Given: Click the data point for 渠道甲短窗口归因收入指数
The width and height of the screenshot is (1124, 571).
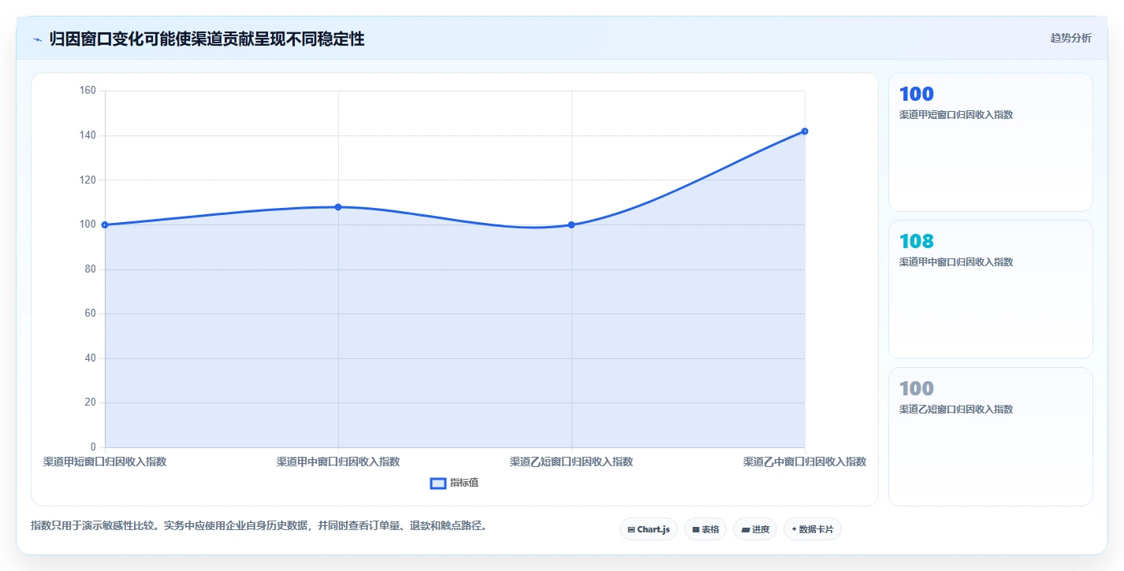Looking at the screenshot, I should (x=105, y=224).
